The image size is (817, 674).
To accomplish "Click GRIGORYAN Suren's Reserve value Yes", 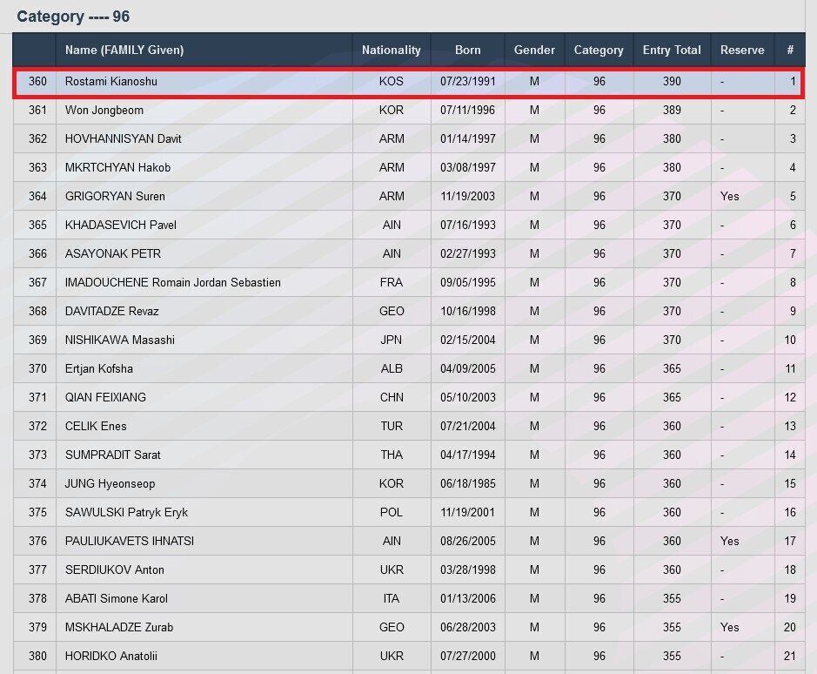I will (x=729, y=196).
